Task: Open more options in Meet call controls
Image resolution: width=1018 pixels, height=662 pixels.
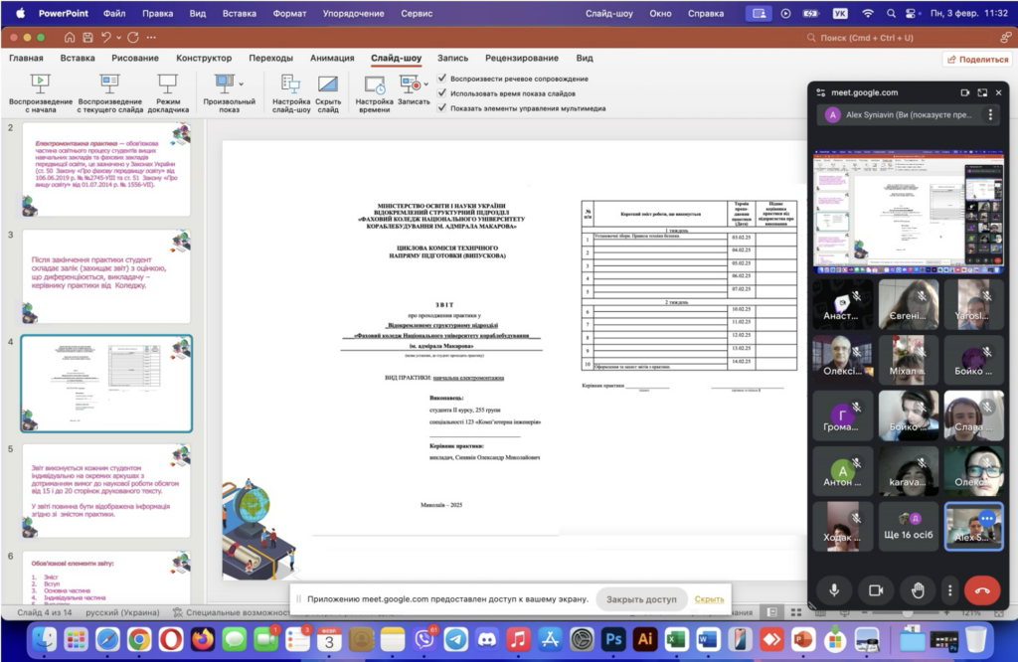Action: (x=949, y=590)
